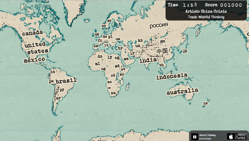The width and height of the screenshot is (249, 141).
Task: Click the jp label over Japan
Action: pos(185,51)
